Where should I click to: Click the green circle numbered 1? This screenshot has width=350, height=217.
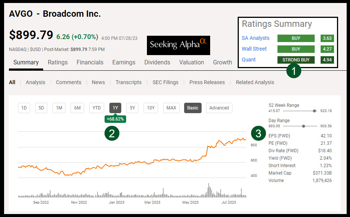[294, 71]
